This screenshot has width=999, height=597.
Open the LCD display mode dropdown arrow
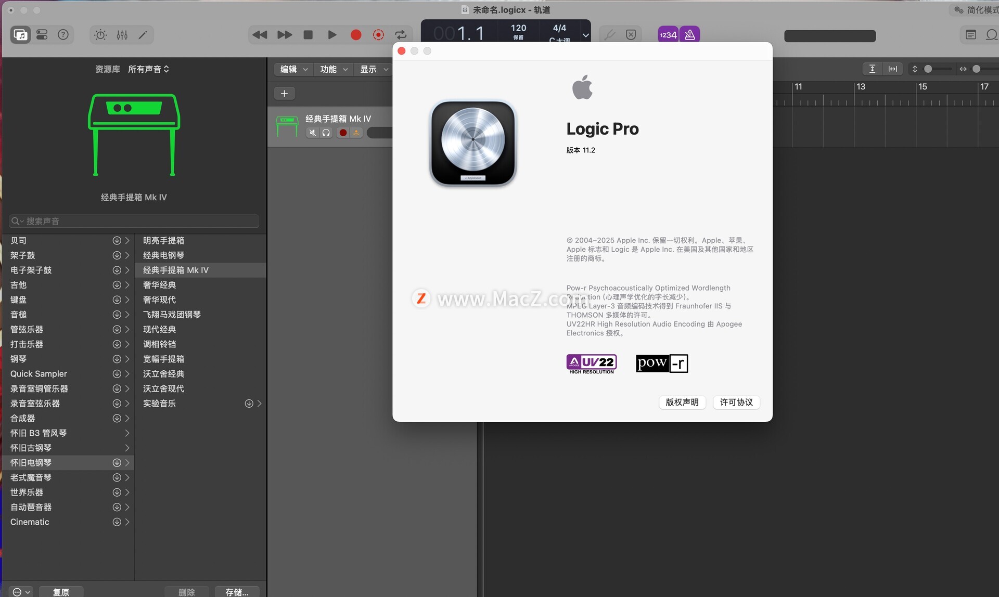(585, 35)
